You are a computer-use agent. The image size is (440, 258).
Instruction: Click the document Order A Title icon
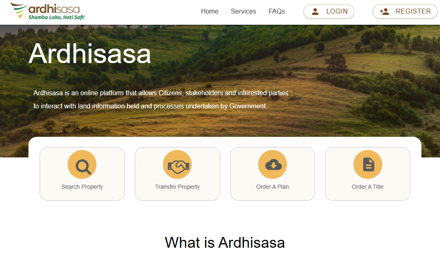pyautogui.click(x=367, y=164)
